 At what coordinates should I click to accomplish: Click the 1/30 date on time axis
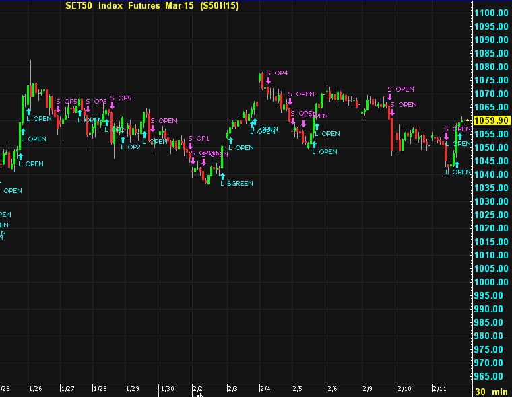[167, 388]
